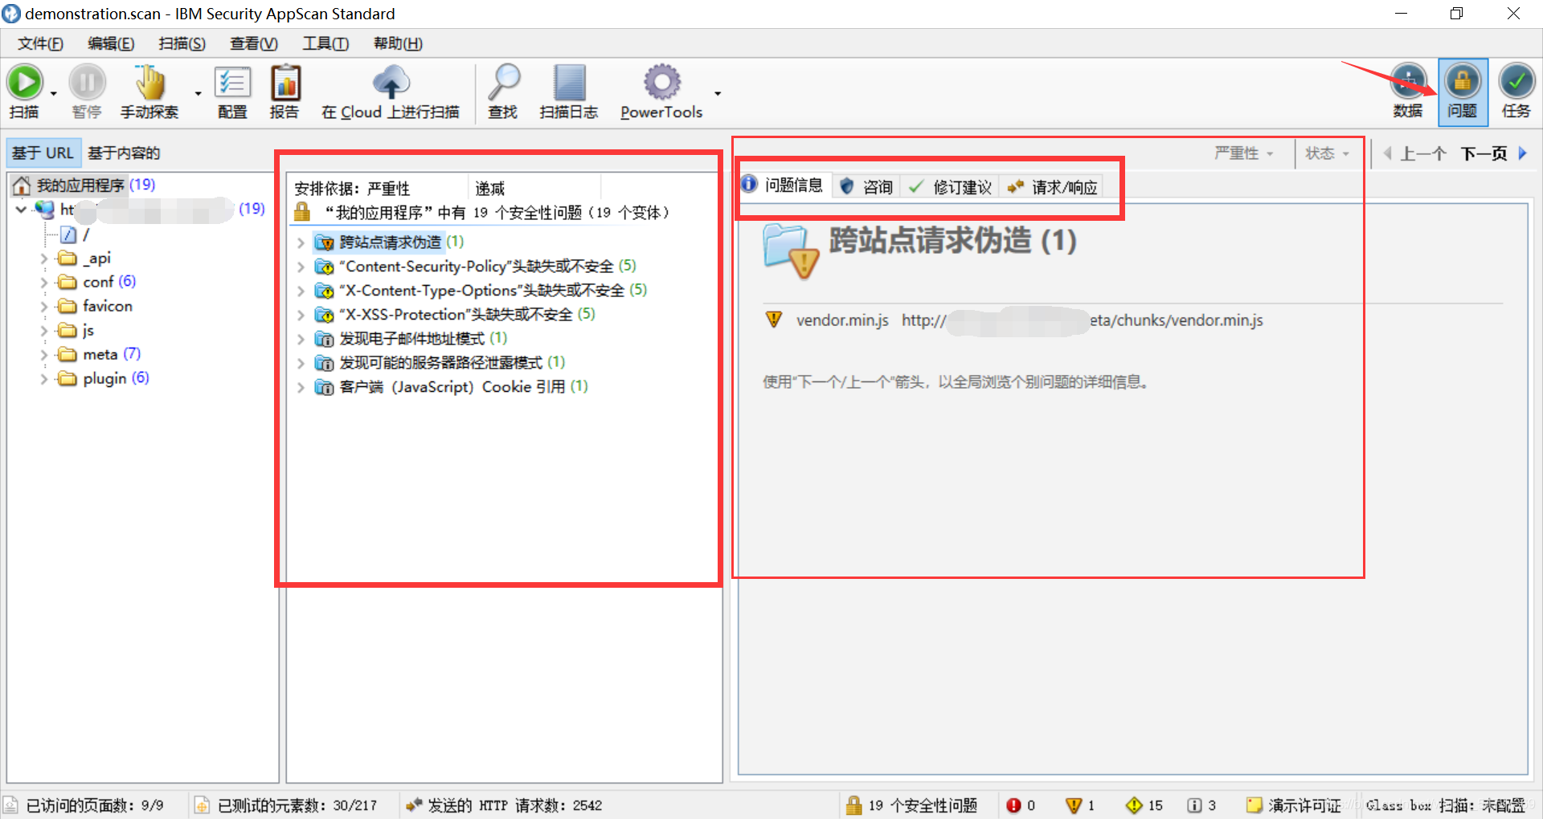
Task: Open the Scan menu
Action: tap(182, 43)
